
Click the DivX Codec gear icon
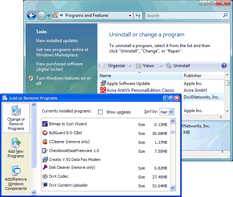[45, 176]
